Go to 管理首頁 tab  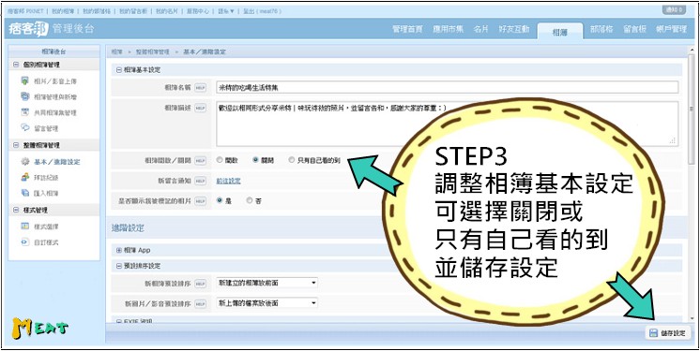point(407,29)
